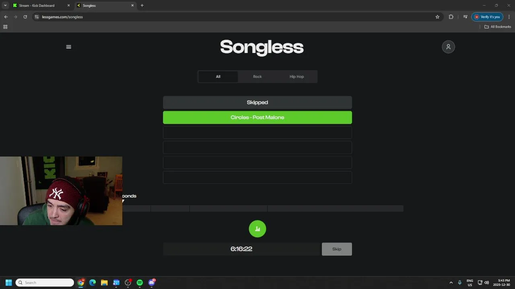
Task: Open the All Bookmarks folder
Action: [498, 27]
